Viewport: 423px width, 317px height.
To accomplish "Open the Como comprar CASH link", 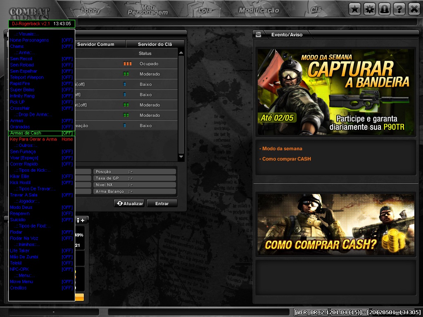I will pos(285,159).
